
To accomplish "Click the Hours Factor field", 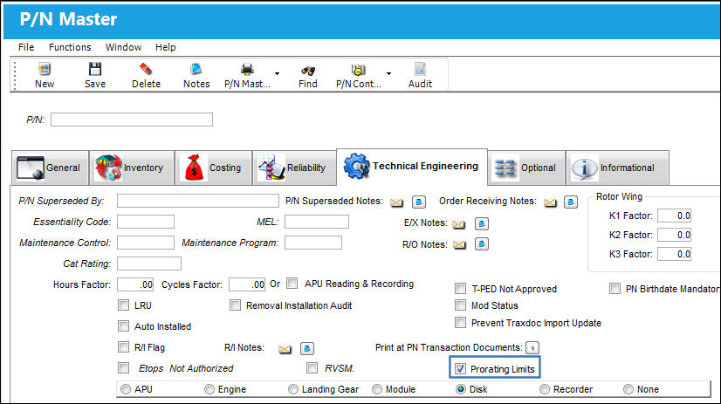I will click(x=134, y=284).
